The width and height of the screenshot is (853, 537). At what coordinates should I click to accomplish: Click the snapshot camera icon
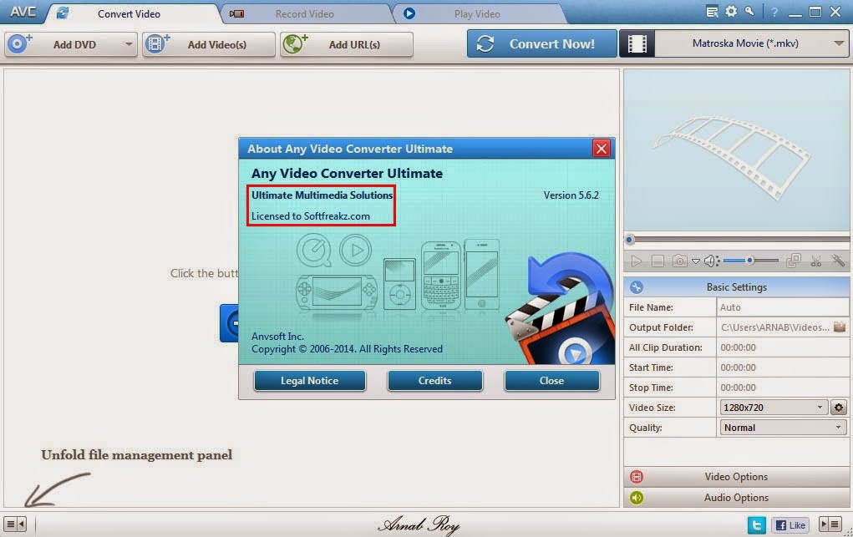pyautogui.click(x=679, y=261)
